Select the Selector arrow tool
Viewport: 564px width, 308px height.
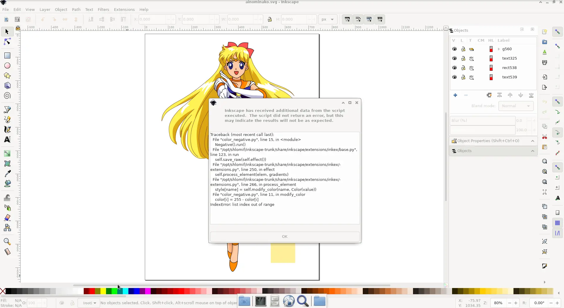point(7,31)
